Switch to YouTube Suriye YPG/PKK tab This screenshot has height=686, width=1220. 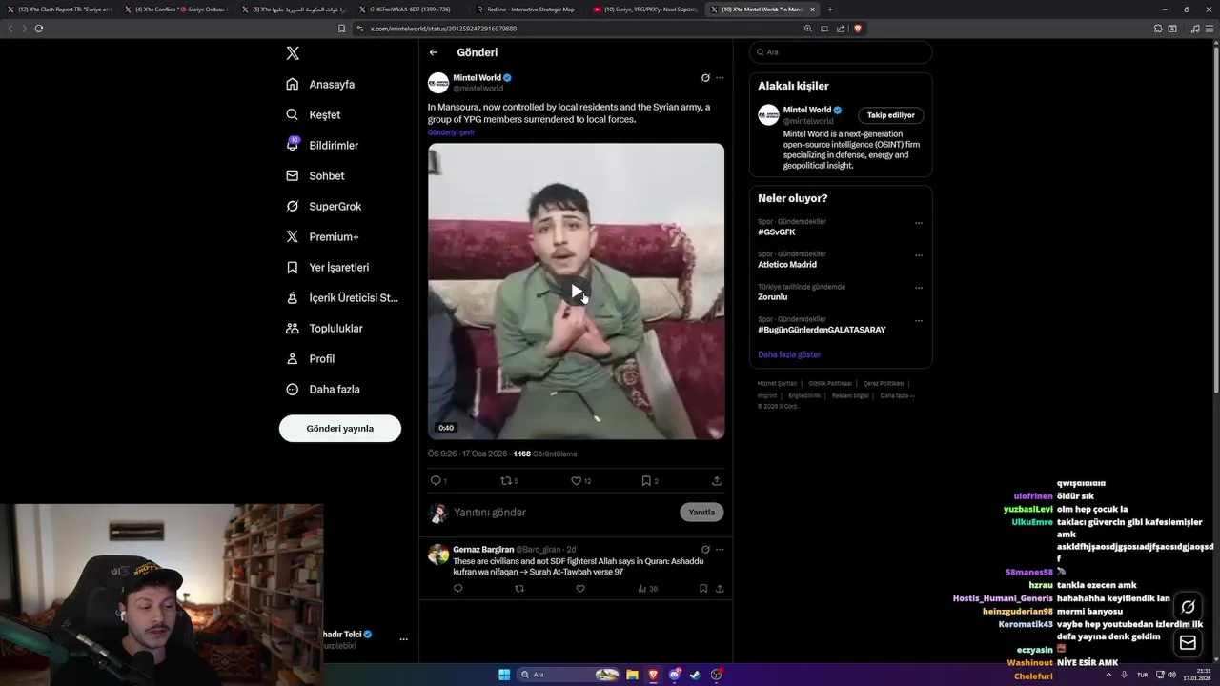pyautogui.click(x=644, y=10)
